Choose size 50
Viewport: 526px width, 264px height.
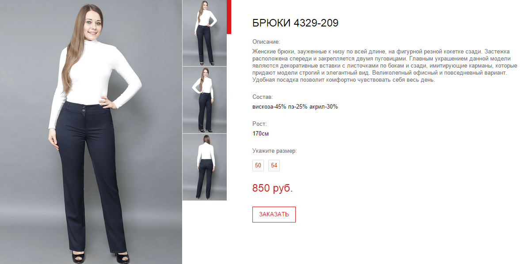258,166
